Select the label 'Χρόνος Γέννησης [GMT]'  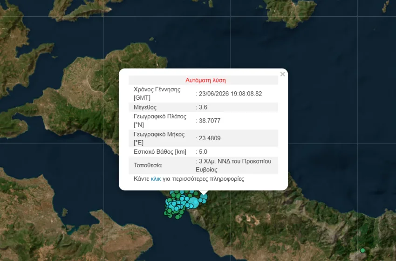[157, 94]
